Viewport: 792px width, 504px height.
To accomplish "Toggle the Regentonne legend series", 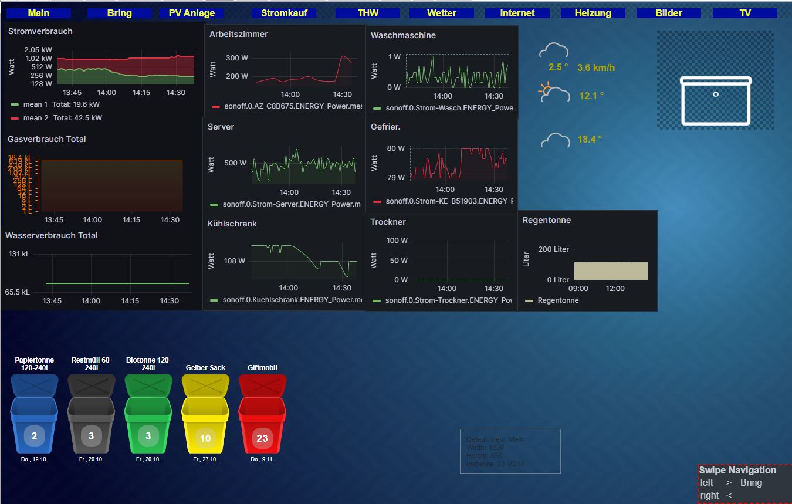I will [557, 300].
